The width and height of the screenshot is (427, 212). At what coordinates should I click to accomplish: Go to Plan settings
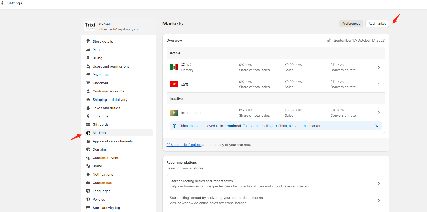pyautogui.click(x=119, y=50)
